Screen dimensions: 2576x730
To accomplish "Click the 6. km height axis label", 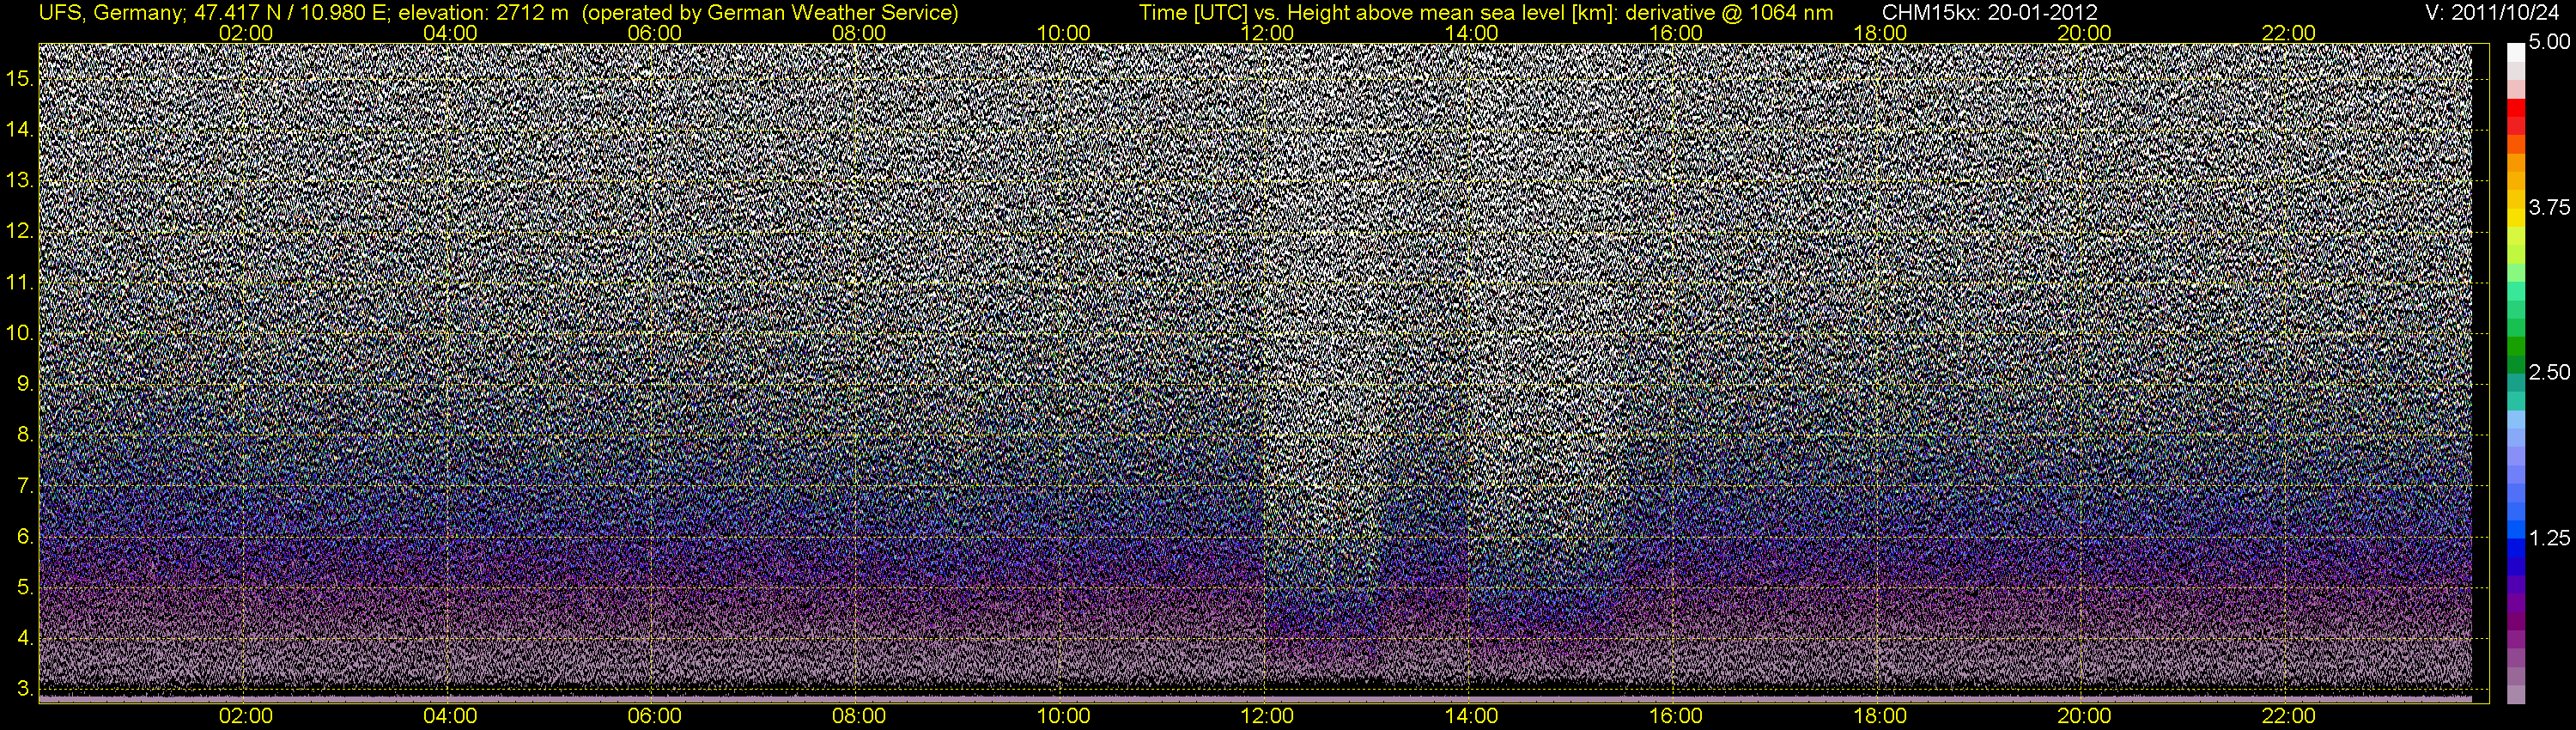I will click(26, 537).
